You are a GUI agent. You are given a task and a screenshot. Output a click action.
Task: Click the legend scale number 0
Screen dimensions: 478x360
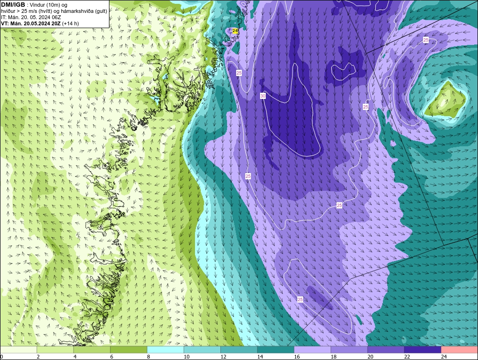tap(1, 357)
